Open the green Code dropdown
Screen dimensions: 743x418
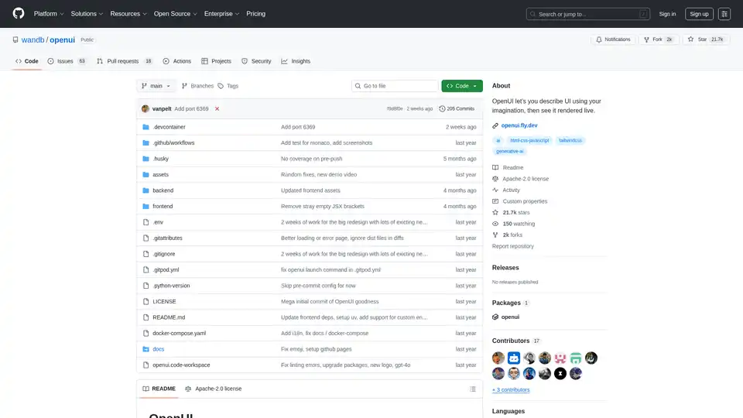point(462,86)
